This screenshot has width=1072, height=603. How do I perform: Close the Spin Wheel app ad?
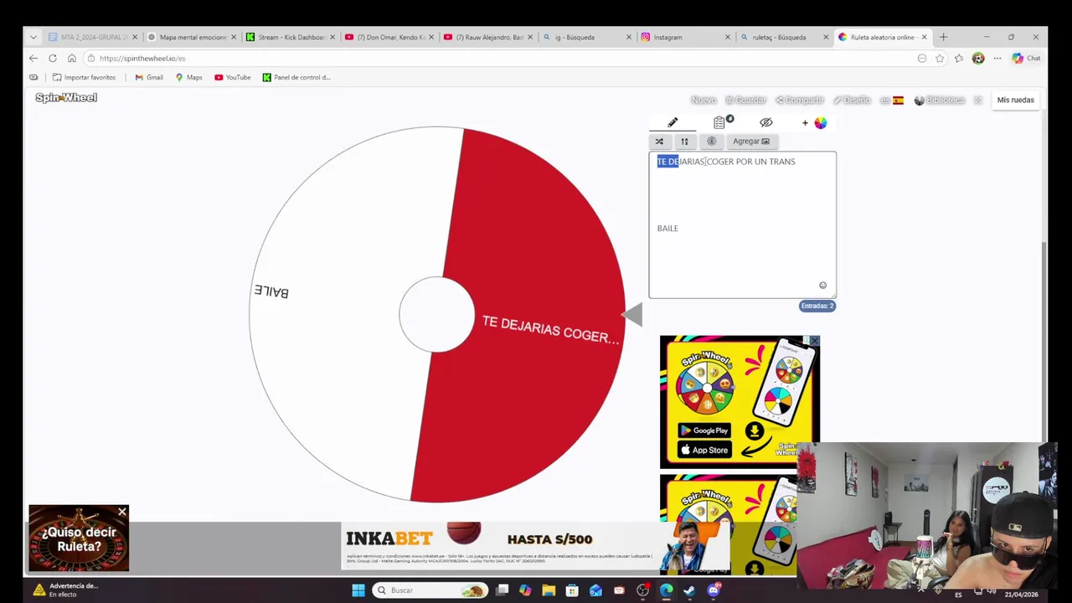click(814, 341)
